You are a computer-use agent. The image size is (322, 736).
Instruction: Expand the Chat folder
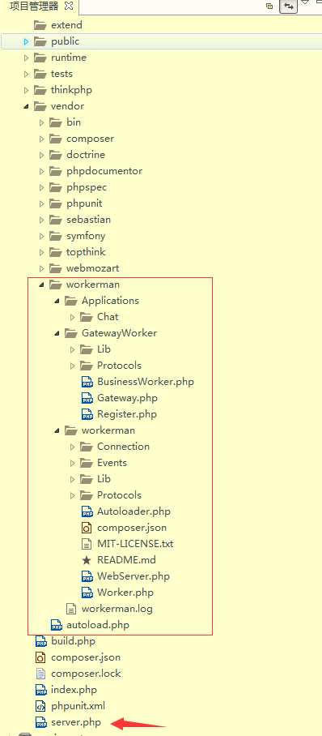(x=72, y=317)
